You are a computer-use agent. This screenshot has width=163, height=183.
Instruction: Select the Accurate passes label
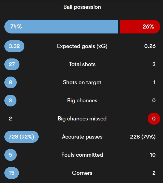click(x=82, y=137)
